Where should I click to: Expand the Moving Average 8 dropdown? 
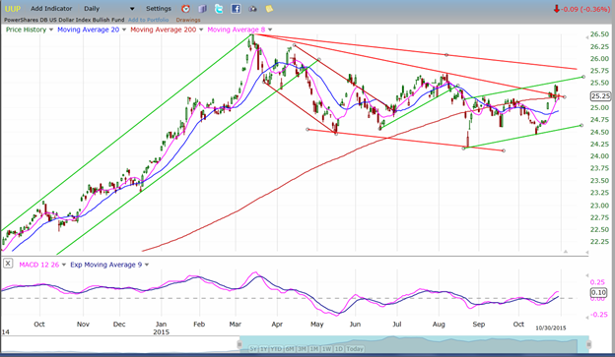pos(270,30)
